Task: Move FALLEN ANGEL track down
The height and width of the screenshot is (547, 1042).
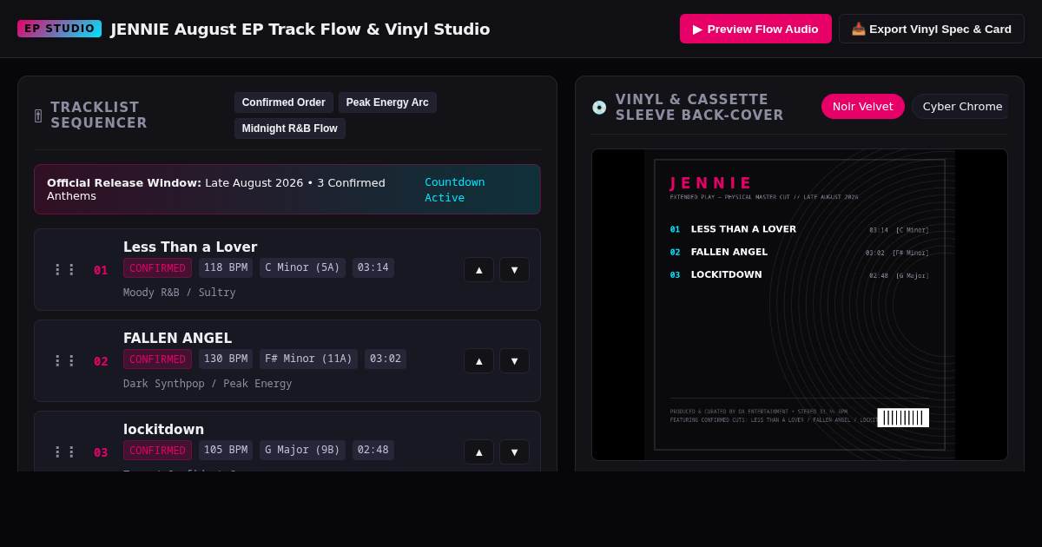Action: [x=514, y=361]
